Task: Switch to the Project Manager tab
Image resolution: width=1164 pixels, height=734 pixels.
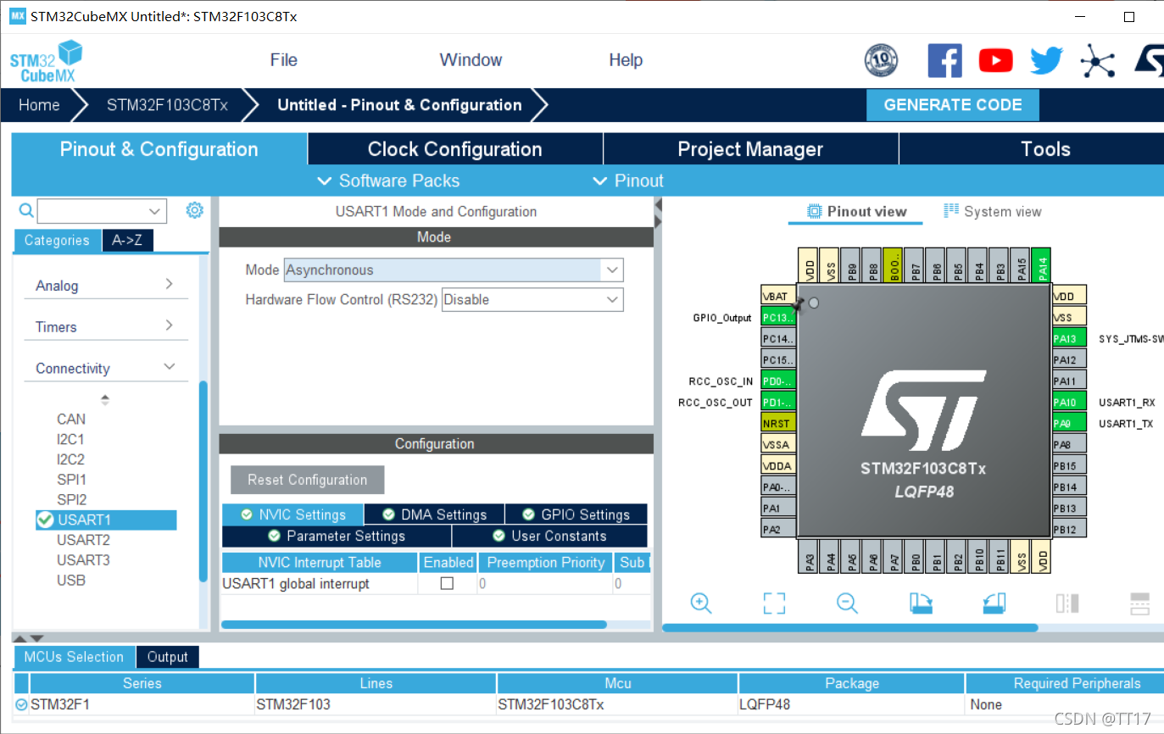Action: click(750, 149)
